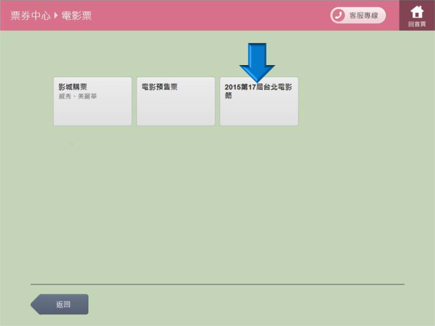The width and height of the screenshot is (435, 326).
Task: Click the pink header bar's empty middle
Action: [211, 16]
